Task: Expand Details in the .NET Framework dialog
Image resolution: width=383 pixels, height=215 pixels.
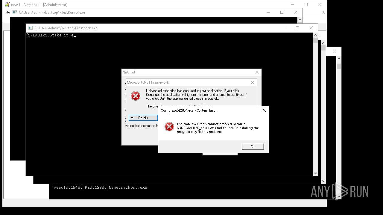Action: coord(143,118)
